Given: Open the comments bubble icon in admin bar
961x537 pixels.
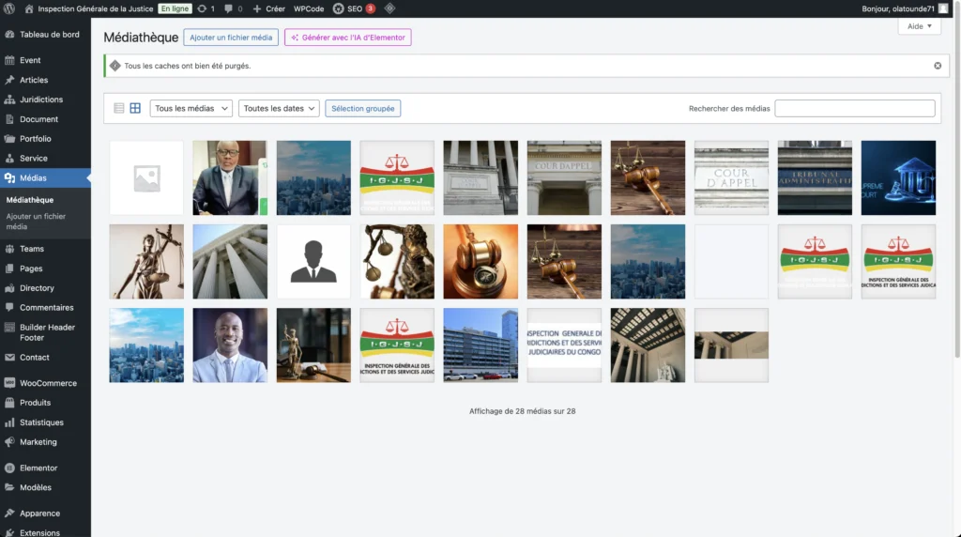Looking at the screenshot, I should pos(233,8).
